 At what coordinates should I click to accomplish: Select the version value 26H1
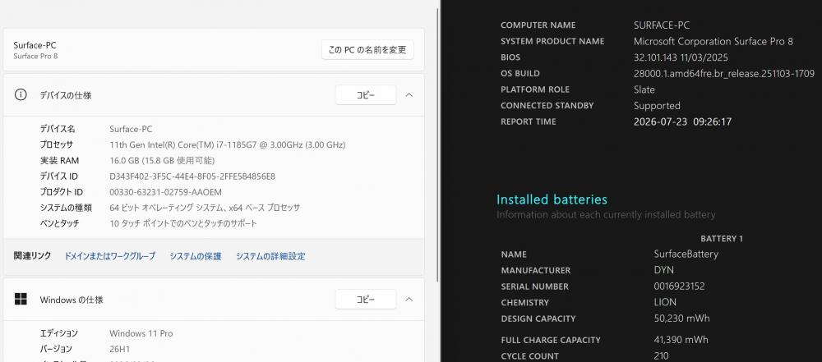pyautogui.click(x=119, y=349)
